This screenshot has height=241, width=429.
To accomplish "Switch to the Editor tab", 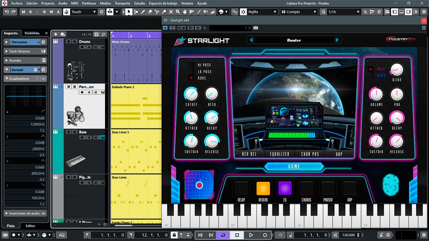I will 30,226.
